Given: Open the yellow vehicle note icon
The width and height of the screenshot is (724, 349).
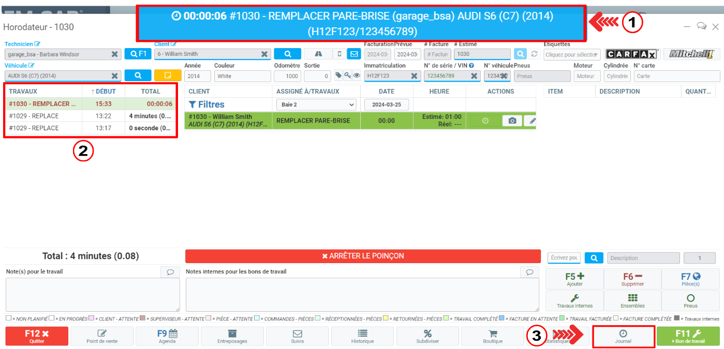Looking at the screenshot, I should 167,75.
